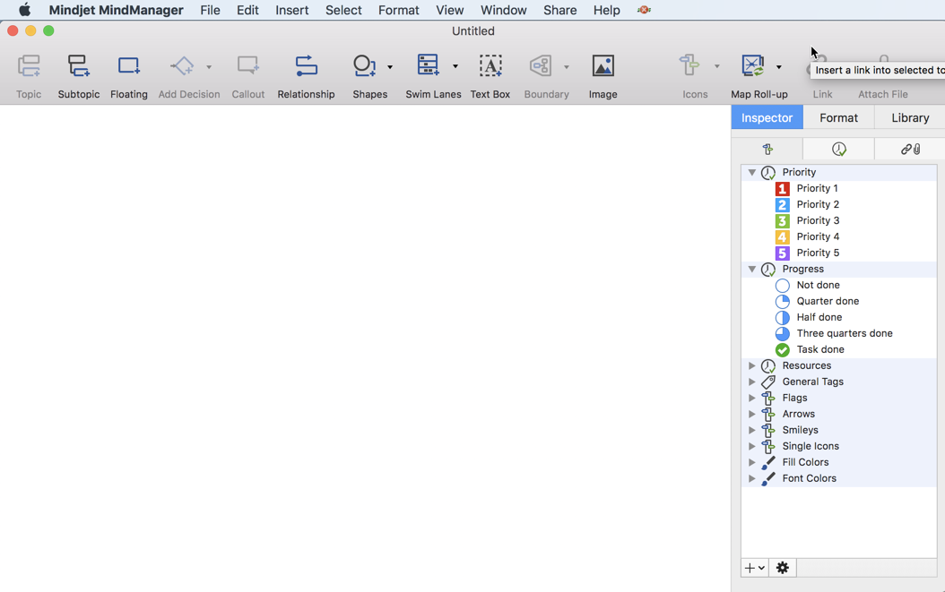Viewport: 945px width, 592px height.
Task: Open the plus add-marker dropdown
Action: tap(755, 568)
